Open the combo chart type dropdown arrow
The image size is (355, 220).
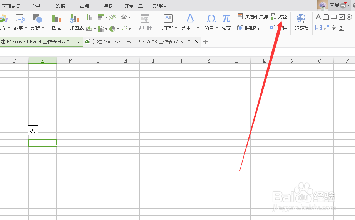tap(106, 29)
